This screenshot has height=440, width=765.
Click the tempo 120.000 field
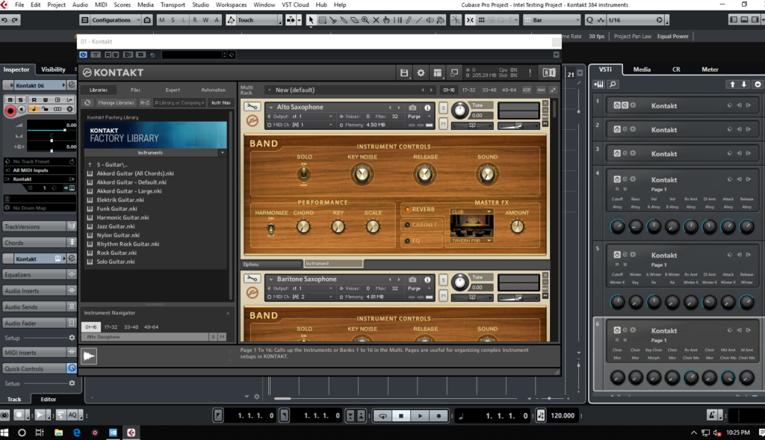[562, 415]
